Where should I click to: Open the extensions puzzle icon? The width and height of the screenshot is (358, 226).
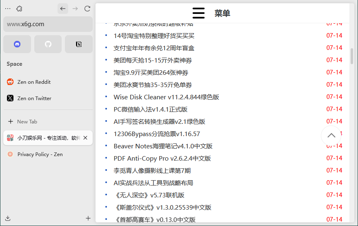pyautogui.click(x=19, y=9)
